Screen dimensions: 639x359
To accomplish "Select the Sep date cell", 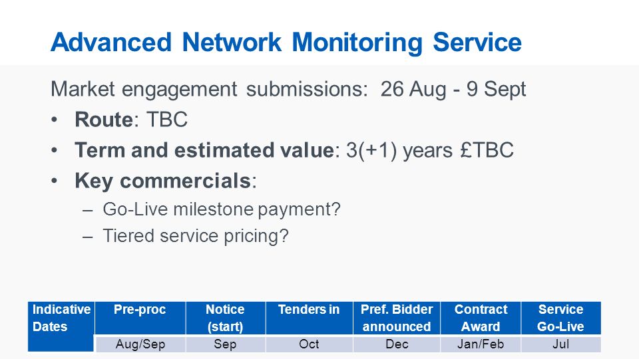I will 226,344.
